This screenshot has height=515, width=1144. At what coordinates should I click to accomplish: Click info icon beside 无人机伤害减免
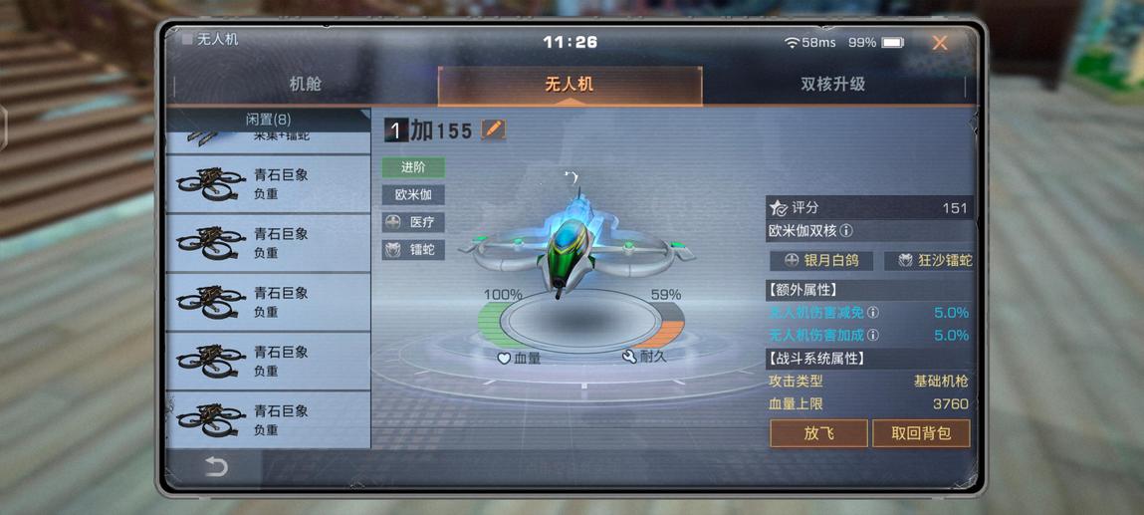(x=872, y=313)
